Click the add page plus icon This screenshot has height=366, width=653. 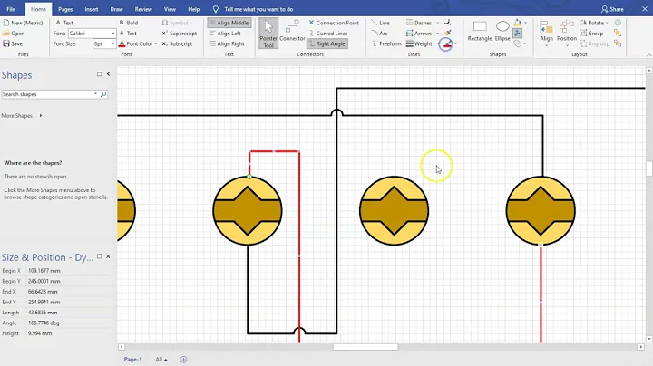coord(183,360)
